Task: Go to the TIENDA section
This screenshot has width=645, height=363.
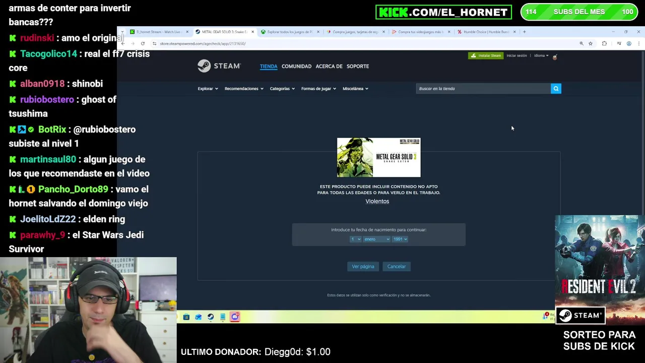Action: [x=269, y=66]
